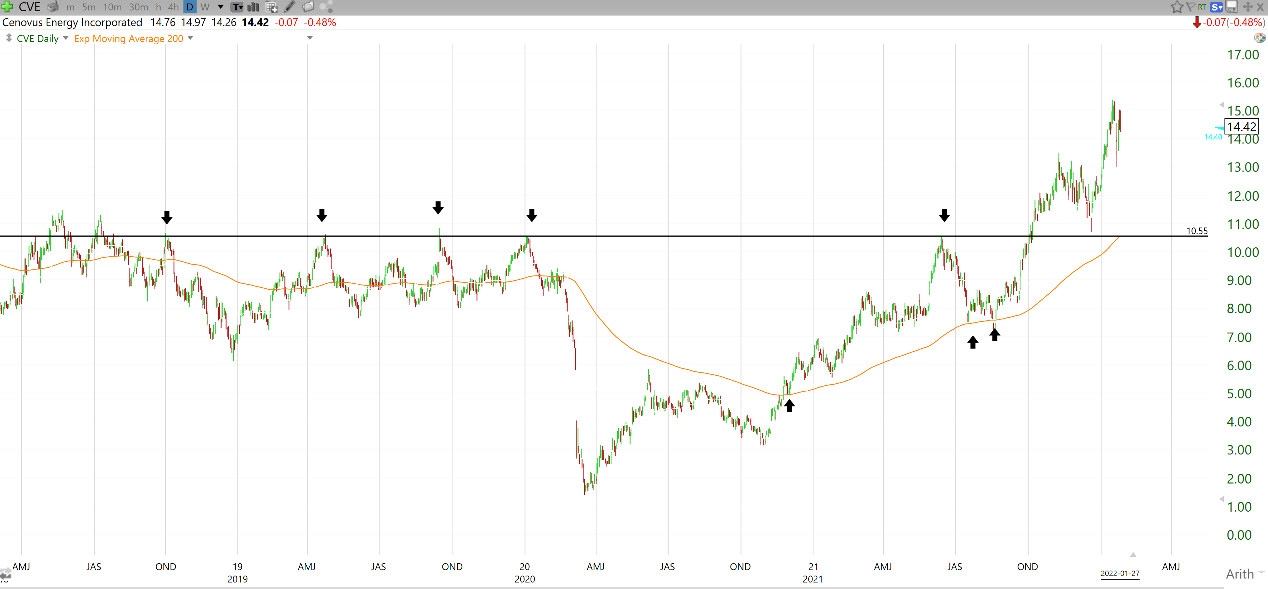Image resolution: width=1268 pixels, height=589 pixels.
Task: Click the Arith scale mode label
Action: point(1240,574)
